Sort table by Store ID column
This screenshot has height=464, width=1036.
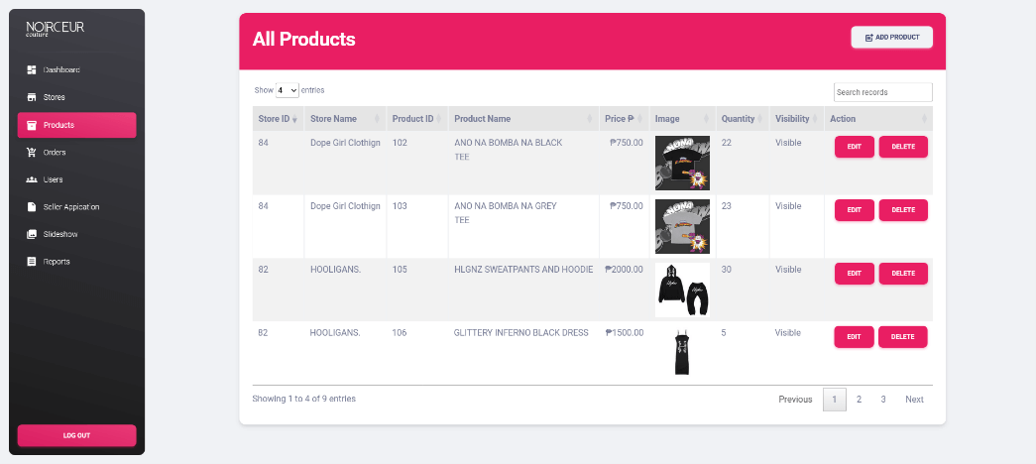click(277, 119)
